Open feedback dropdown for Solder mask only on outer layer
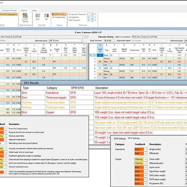 click(5, 152)
